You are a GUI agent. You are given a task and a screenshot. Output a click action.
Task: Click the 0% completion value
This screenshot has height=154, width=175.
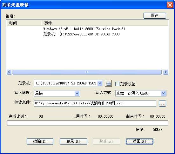(x=41, y=116)
